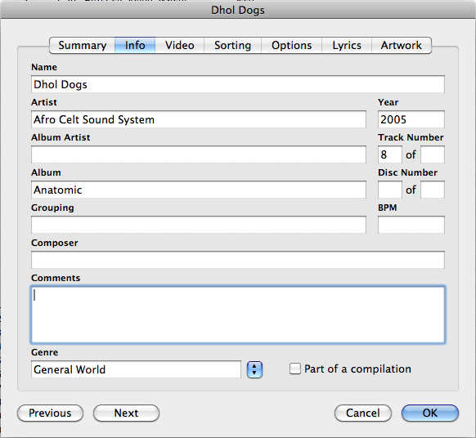Image resolution: width=476 pixels, height=438 pixels.
Task: Go to the Sorting tab
Action: click(x=232, y=46)
